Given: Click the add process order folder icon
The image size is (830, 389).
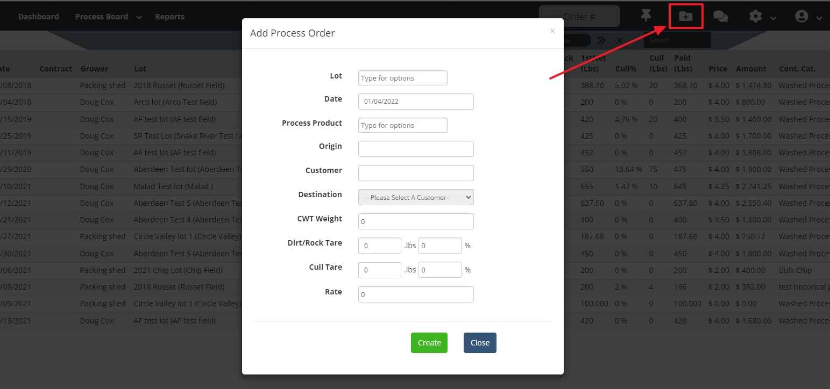Looking at the screenshot, I should point(685,16).
